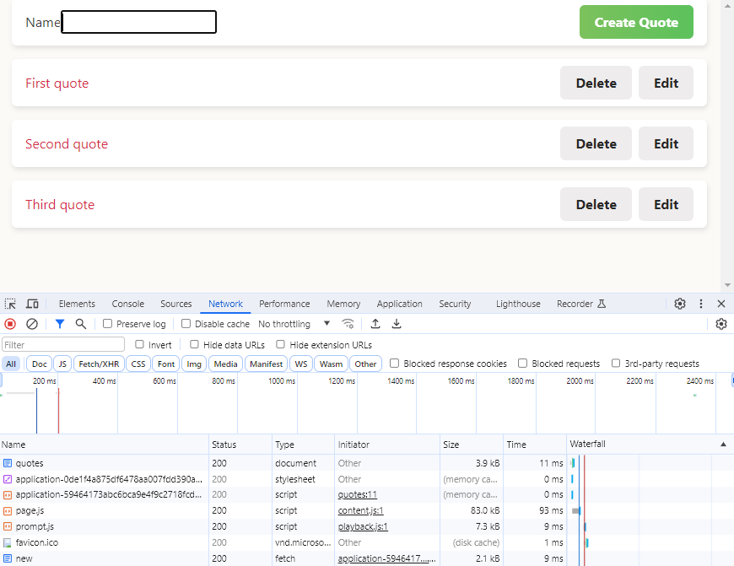The height and width of the screenshot is (566, 734).
Task: Toggle the device toolbar icon
Action: [x=32, y=304]
